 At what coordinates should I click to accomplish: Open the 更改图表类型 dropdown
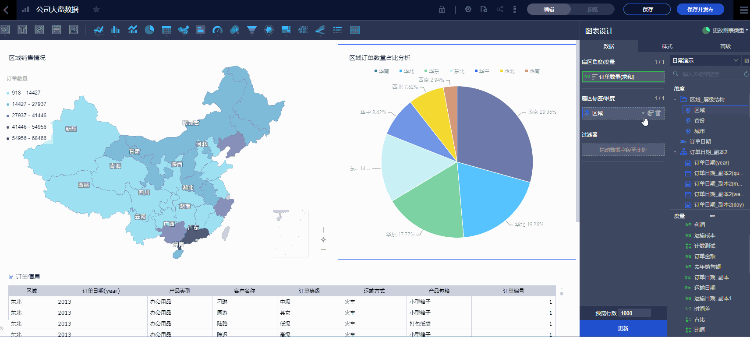725,30
